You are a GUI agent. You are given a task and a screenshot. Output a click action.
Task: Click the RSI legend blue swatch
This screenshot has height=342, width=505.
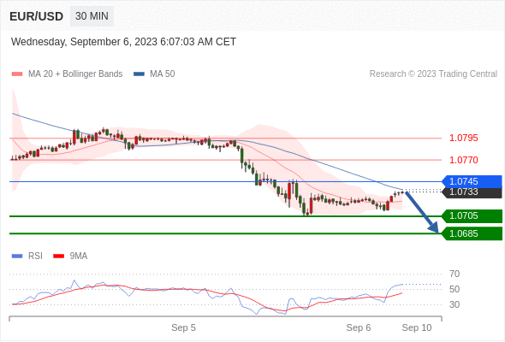click(17, 256)
